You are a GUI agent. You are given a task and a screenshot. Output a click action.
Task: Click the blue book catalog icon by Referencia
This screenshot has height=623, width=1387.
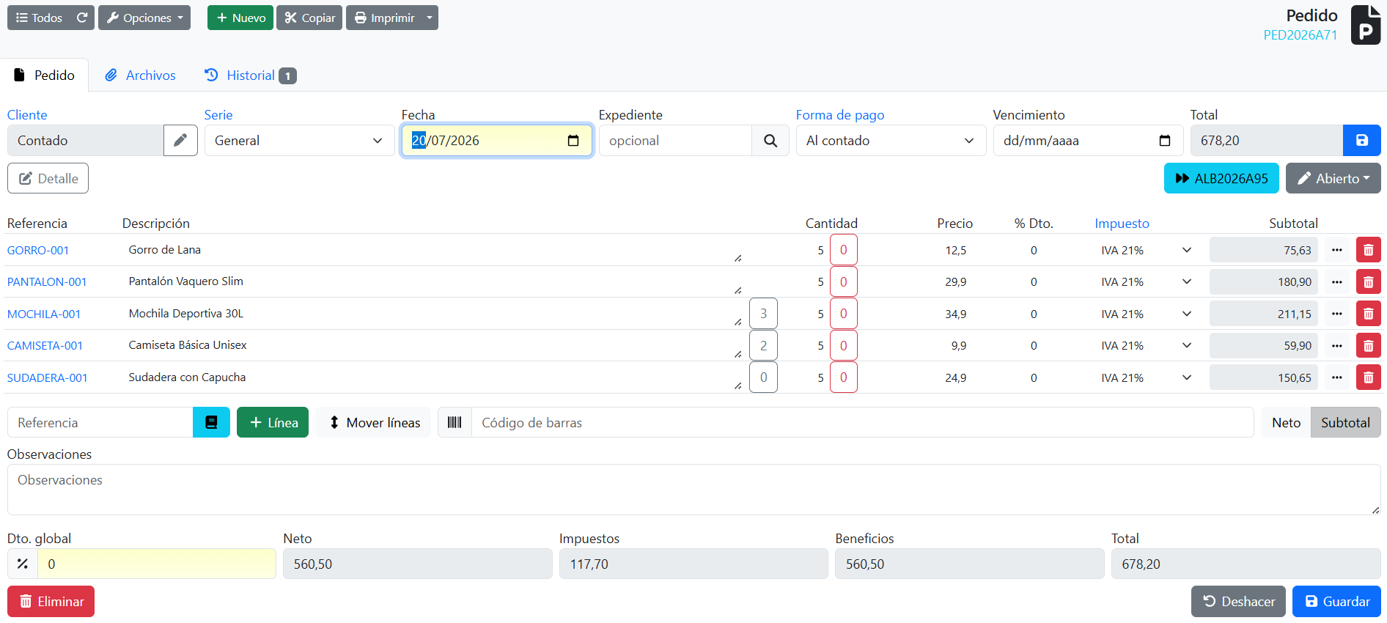pos(211,423)
